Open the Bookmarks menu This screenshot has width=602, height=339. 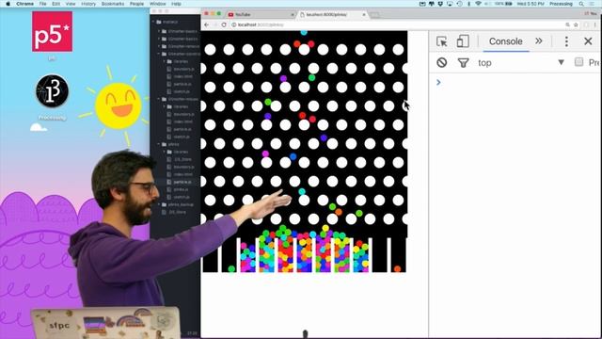pos(113,4)
